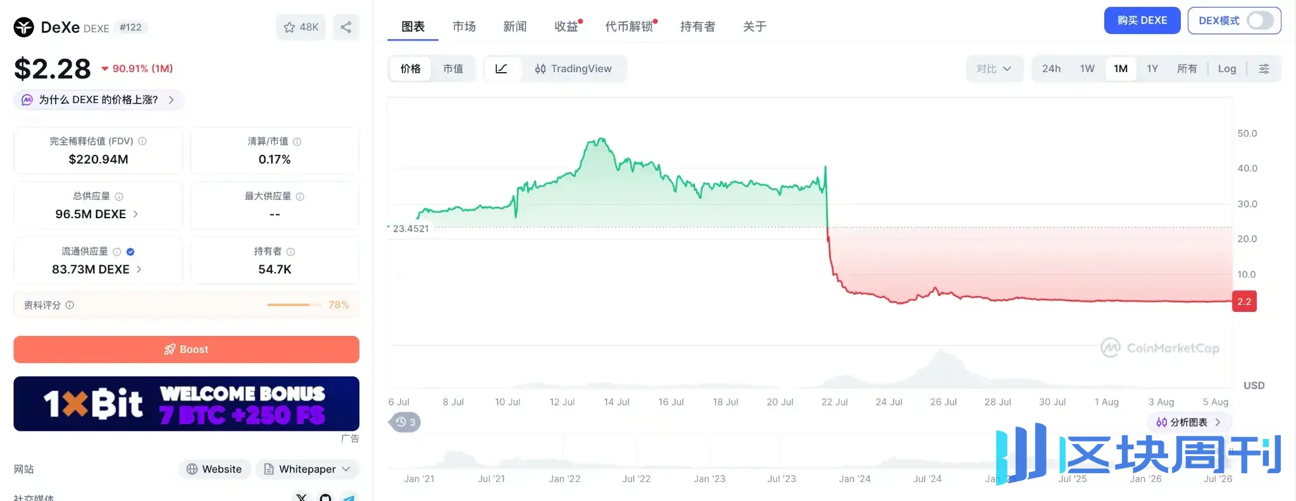Add DeXe to watchlist via star icon
The width and height of the screenshot is (1296, 501).
coord(301,27)
